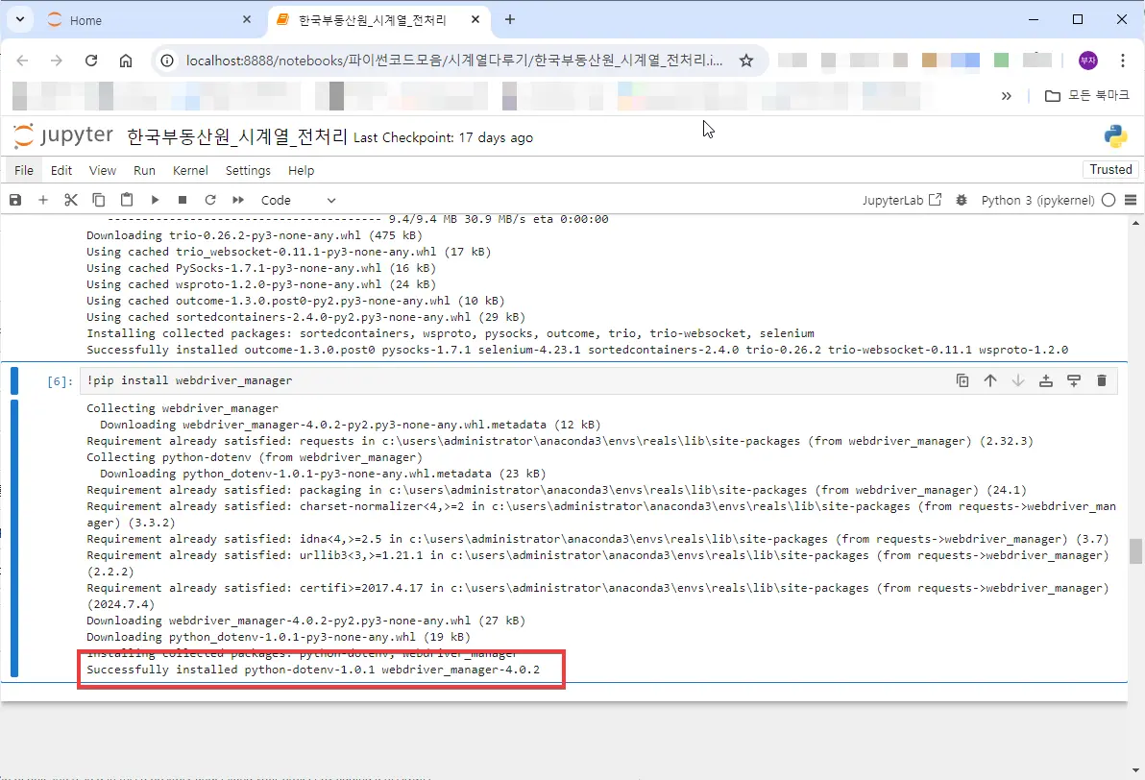The image size is (1145, 780).
Task: Insert a new cell below with plus icon
Action: [x=42, y=200]
